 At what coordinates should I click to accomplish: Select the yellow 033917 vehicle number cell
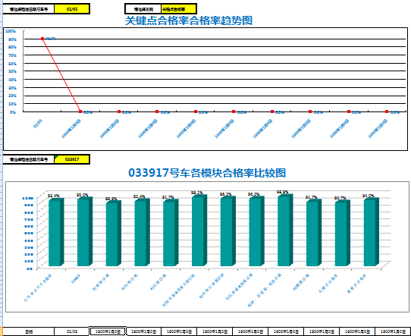point(72,159)
